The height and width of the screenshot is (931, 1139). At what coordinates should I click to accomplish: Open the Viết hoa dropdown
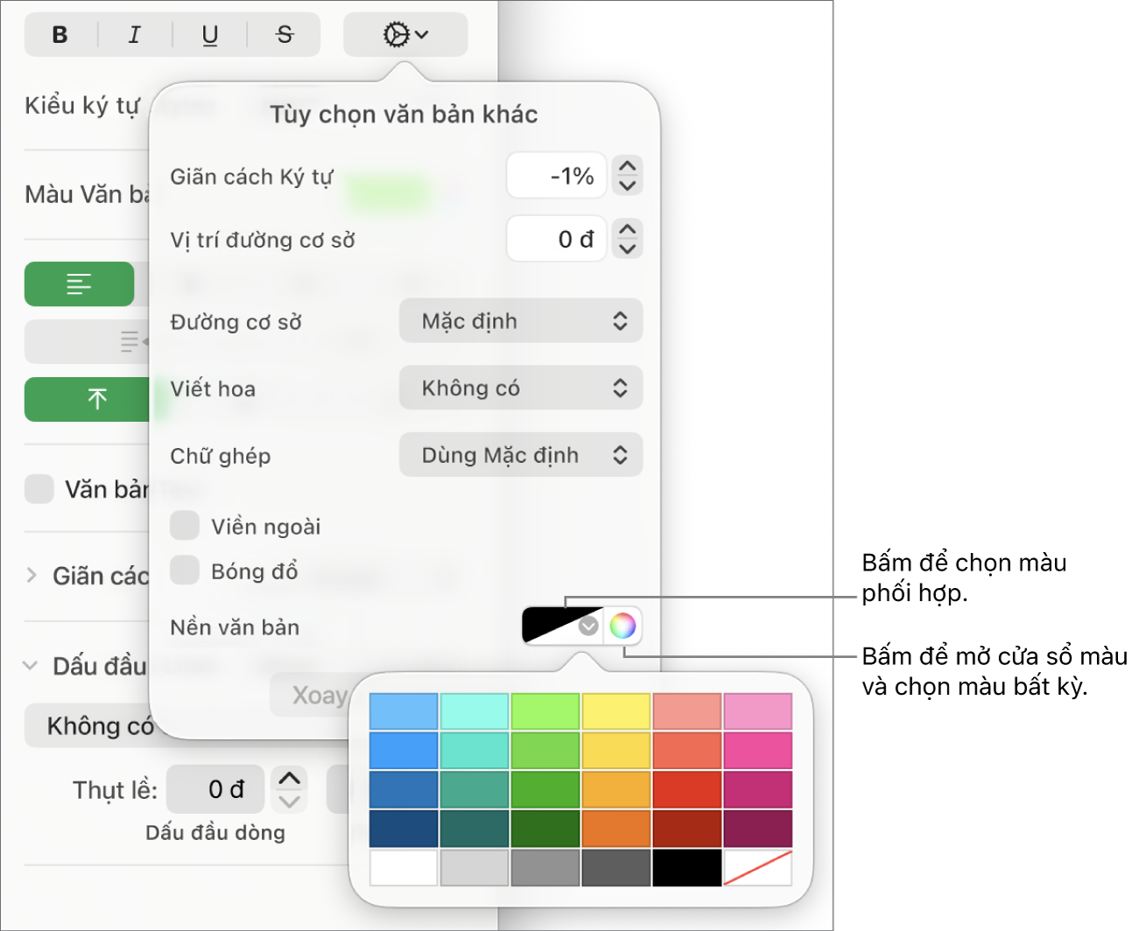coord(521,388)
